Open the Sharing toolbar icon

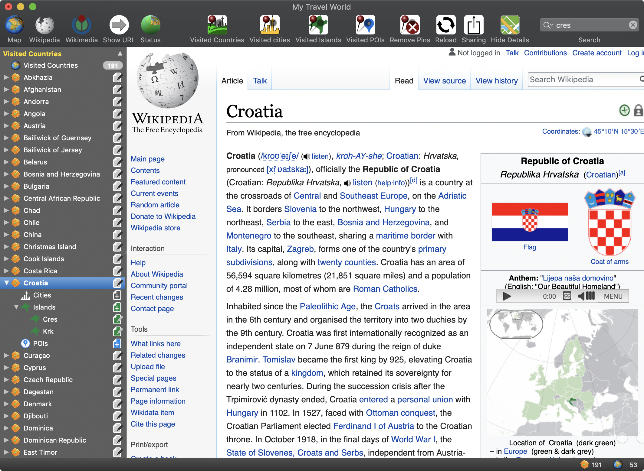[x=474, y=25]
